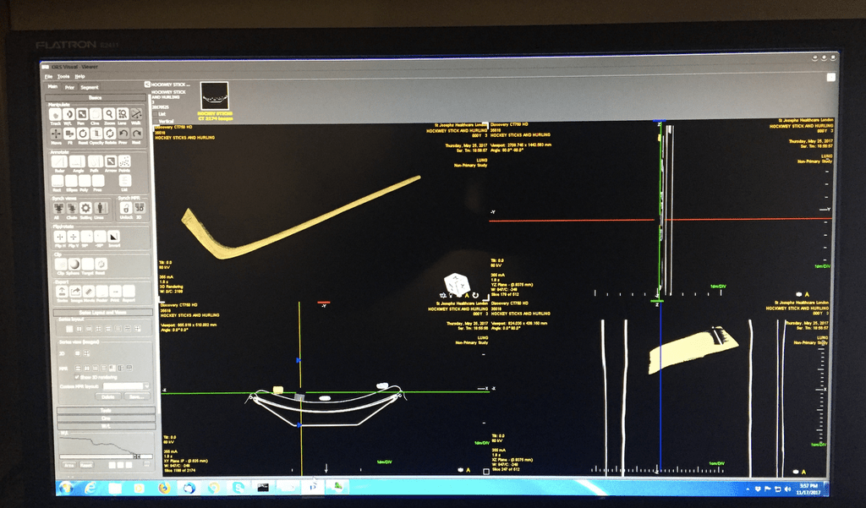Click the Export Series icon
Image resolution: width=866 pixels, height=508 pixels.
click(x=61, y=292)
